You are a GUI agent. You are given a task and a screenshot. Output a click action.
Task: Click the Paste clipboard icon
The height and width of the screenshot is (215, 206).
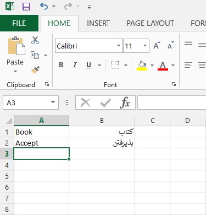[16, 46]
